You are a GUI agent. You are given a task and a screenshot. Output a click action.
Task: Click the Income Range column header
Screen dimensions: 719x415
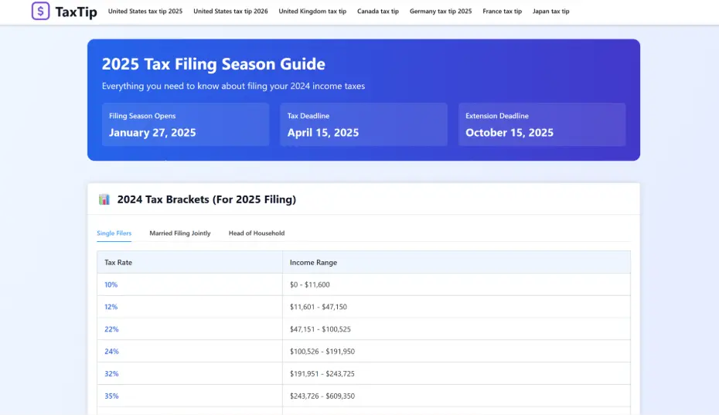(x=313, y=263)
